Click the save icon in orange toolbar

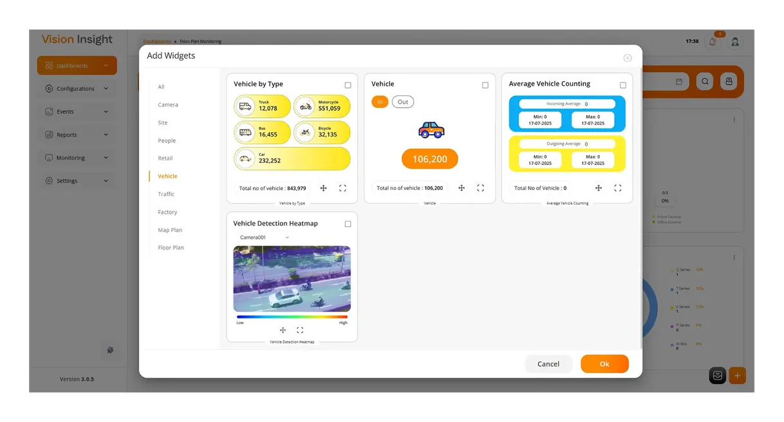tap(729, 82)
